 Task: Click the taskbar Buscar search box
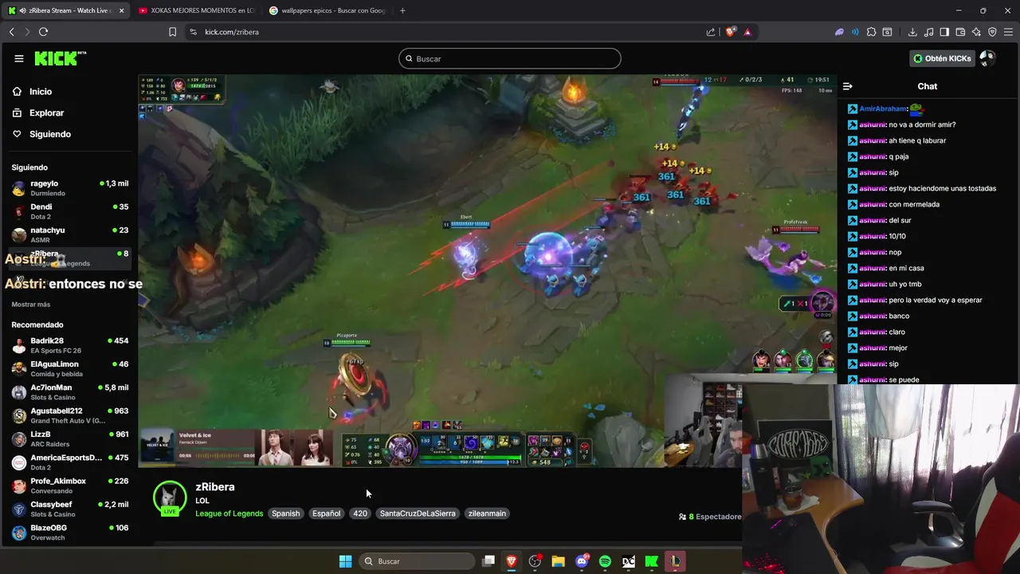418,561
